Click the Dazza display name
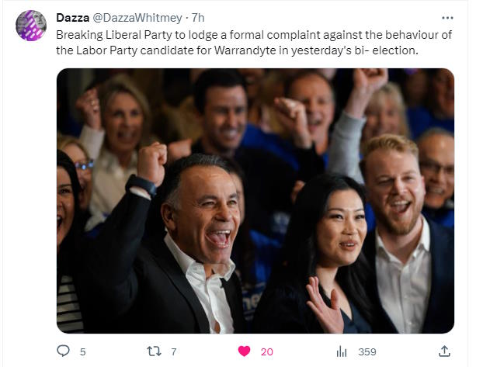The height and width of the screenshot is (367, 483). click(x=73, y=18)
